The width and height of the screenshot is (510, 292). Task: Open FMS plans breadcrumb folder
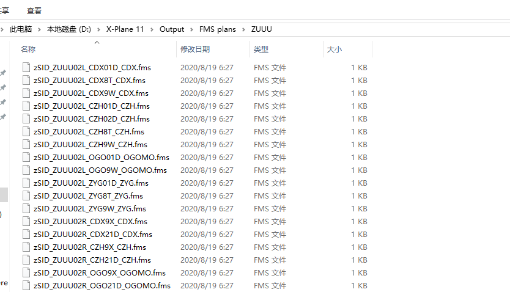(218, 29)
